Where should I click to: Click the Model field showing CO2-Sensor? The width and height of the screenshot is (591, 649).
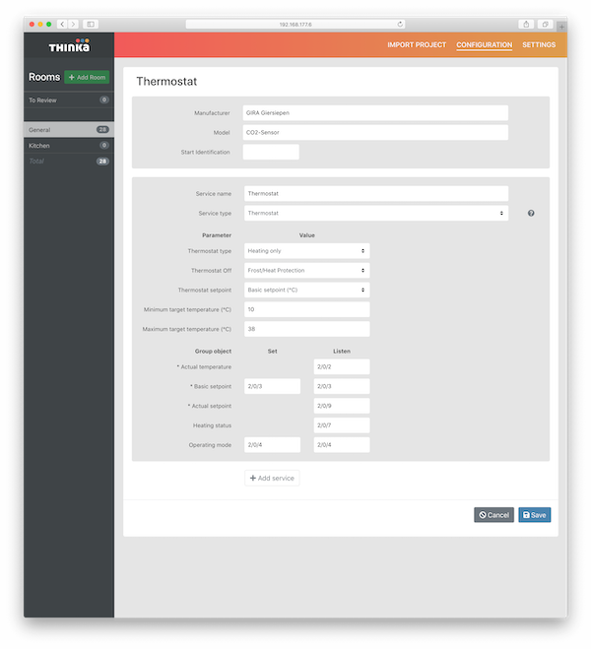pyautogui.click(x=375, y=132)
